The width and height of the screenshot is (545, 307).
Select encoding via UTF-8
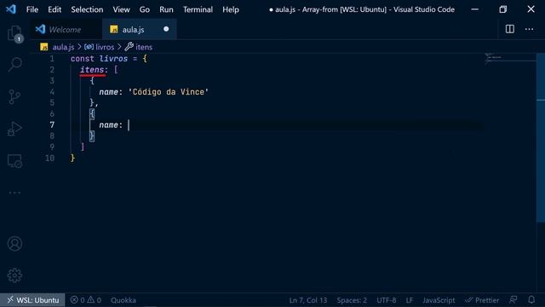[386, 300]
